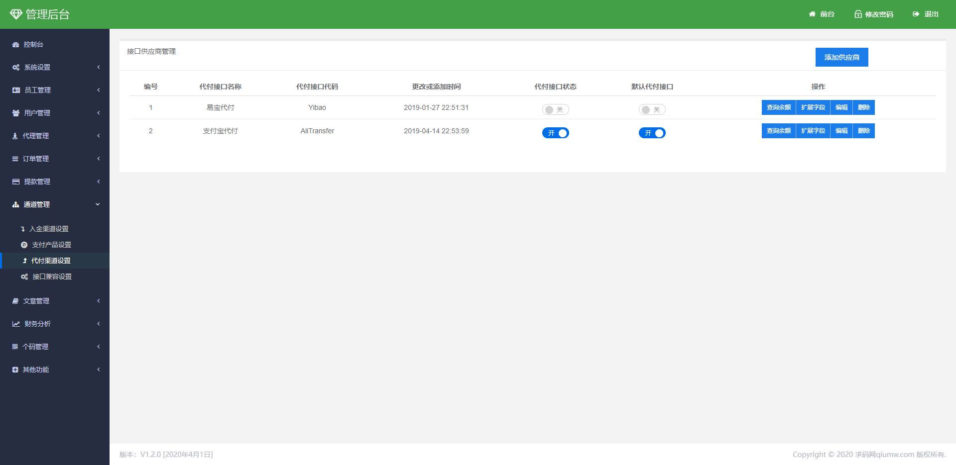Collapse the 通道管理 chevron
This screenshot has width=956, height=465.
pyautogui.click(x=98, y=204)
